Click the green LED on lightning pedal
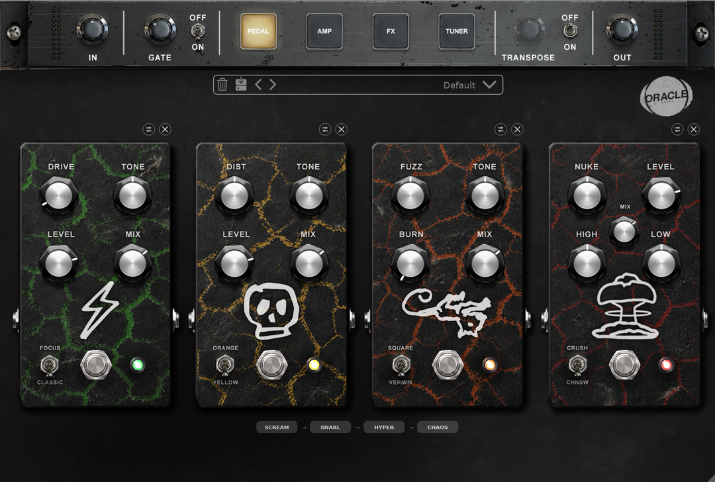Image resolution: width=715 pixels, height=482 pixels. (138, 365)
